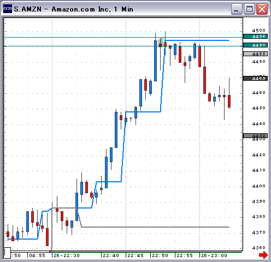Click the small white box at bottom-left corner
Image resolution: width=271 pixels, height=262 pixels.
[7, 253]
